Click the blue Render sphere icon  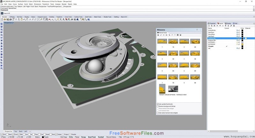[77, 19]
